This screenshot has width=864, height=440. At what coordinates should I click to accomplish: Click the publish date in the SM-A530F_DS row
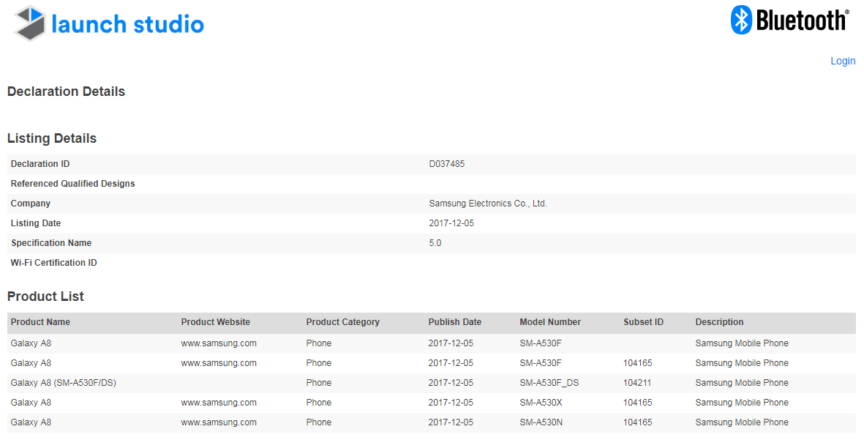click(x=451, y=383)
